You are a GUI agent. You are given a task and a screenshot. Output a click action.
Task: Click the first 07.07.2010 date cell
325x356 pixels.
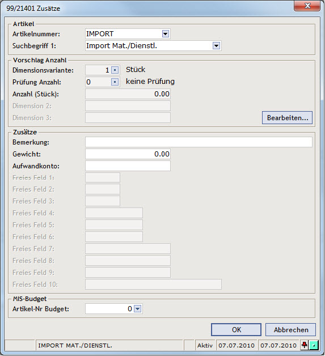pyautogui.click(x=237, y=345)
